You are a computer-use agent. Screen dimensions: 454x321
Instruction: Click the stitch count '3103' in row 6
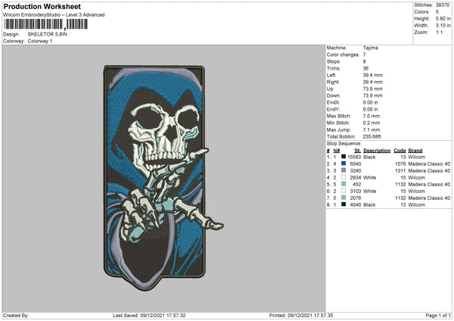click(x=356, y=192)
